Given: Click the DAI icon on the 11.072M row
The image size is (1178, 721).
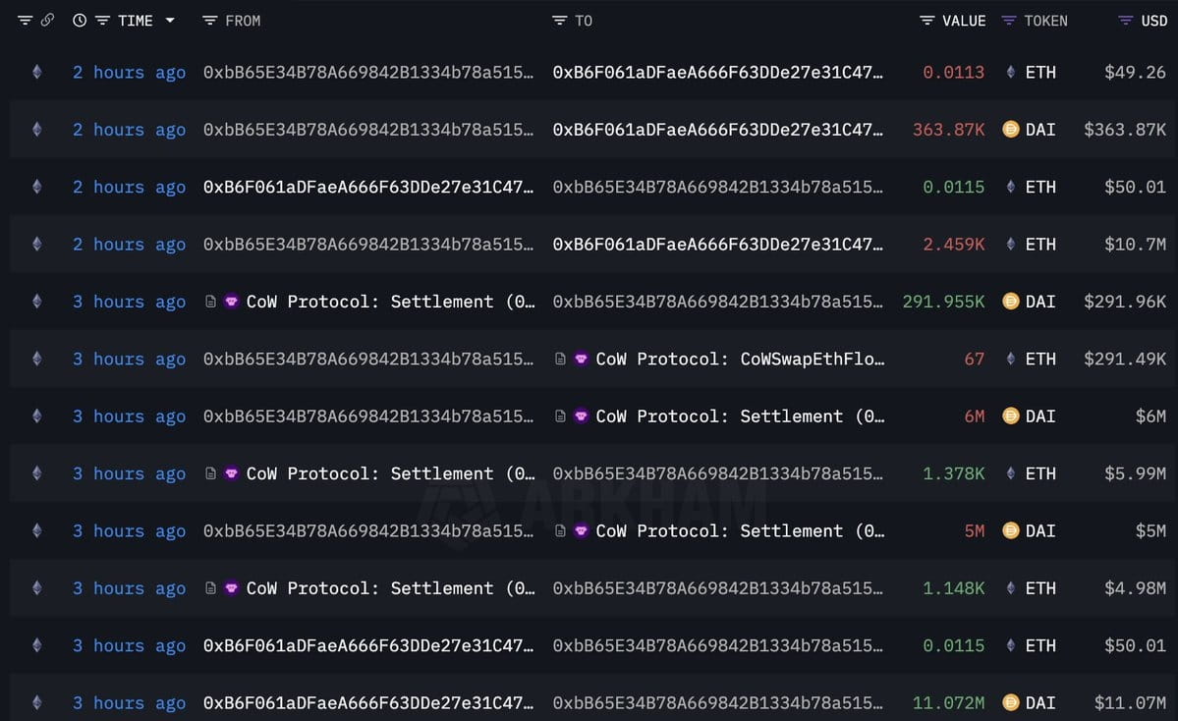Looking at the screenshot, I should point(1010,702).
